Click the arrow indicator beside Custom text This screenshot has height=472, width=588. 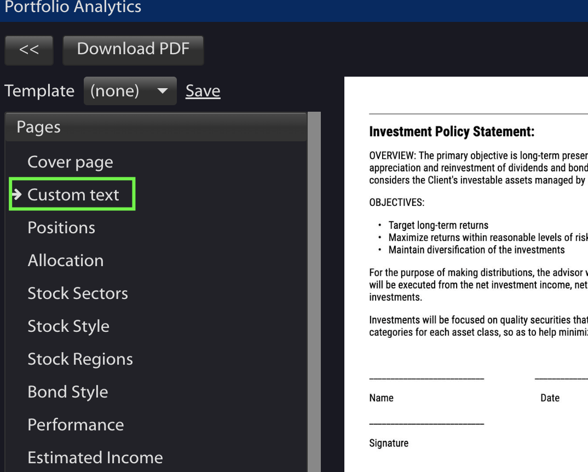coord(18,193)
